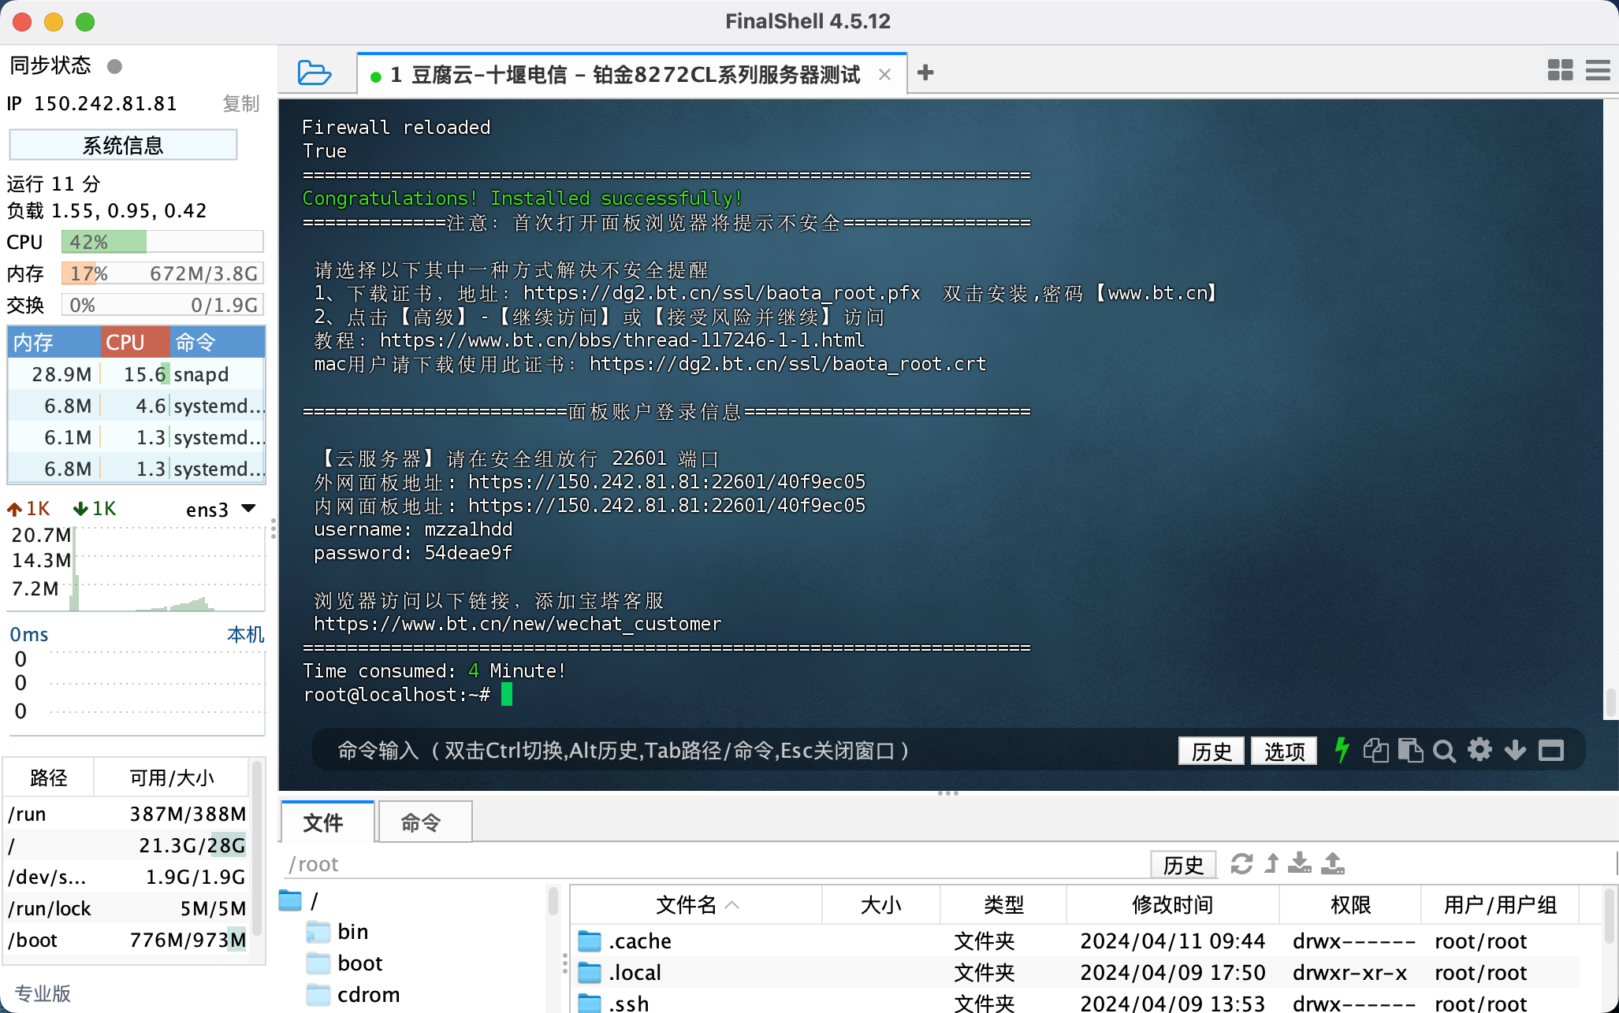Close the 豆腐云-十堰电信 session tab
This screenshot has width=1619, height=1013.
click(884, 75)
